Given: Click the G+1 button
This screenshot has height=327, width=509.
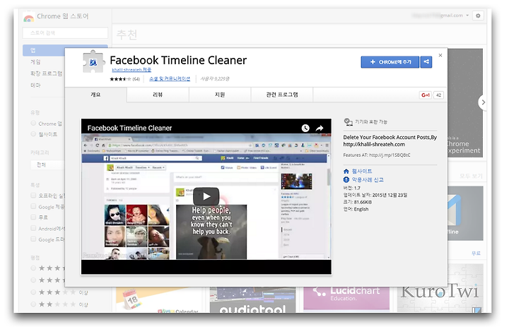Looking at the screenshot, I should tap(426, 95).
